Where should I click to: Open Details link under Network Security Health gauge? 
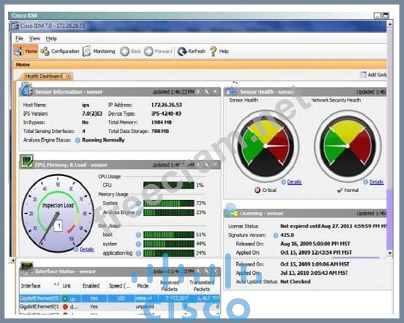coord(376,182)
